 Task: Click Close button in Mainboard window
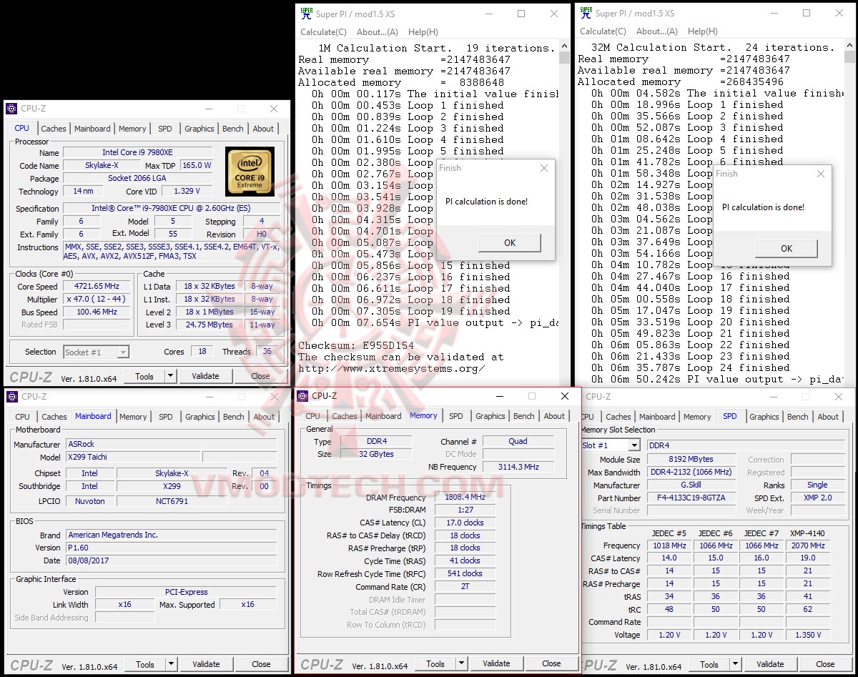[261, 664]
